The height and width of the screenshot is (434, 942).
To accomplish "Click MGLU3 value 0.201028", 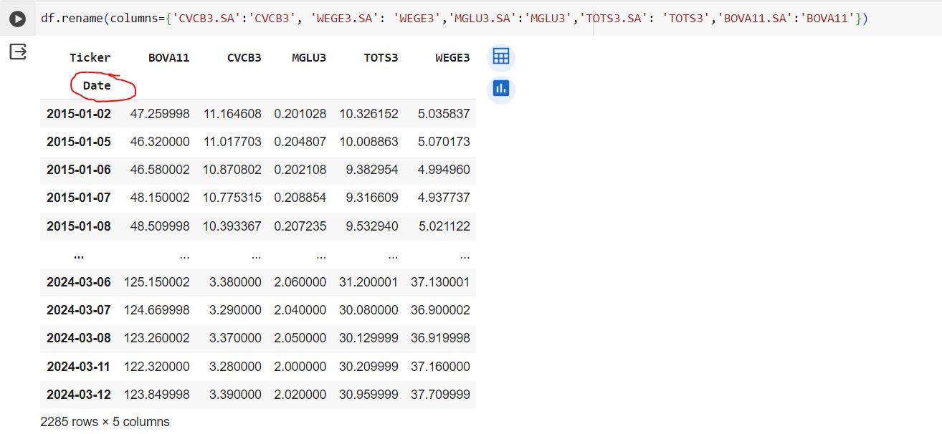I will click(x=300, y=114).
